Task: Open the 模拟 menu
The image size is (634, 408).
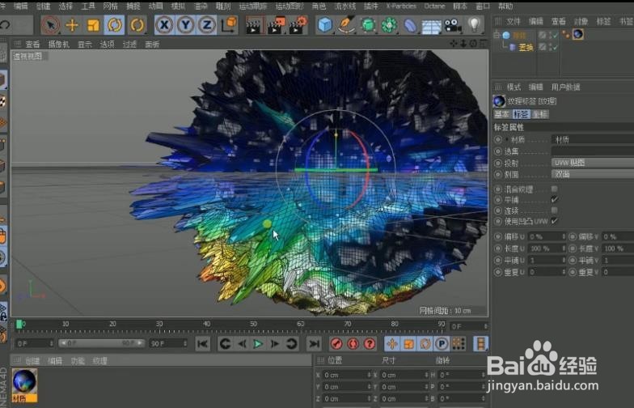Action: [178, 6]
